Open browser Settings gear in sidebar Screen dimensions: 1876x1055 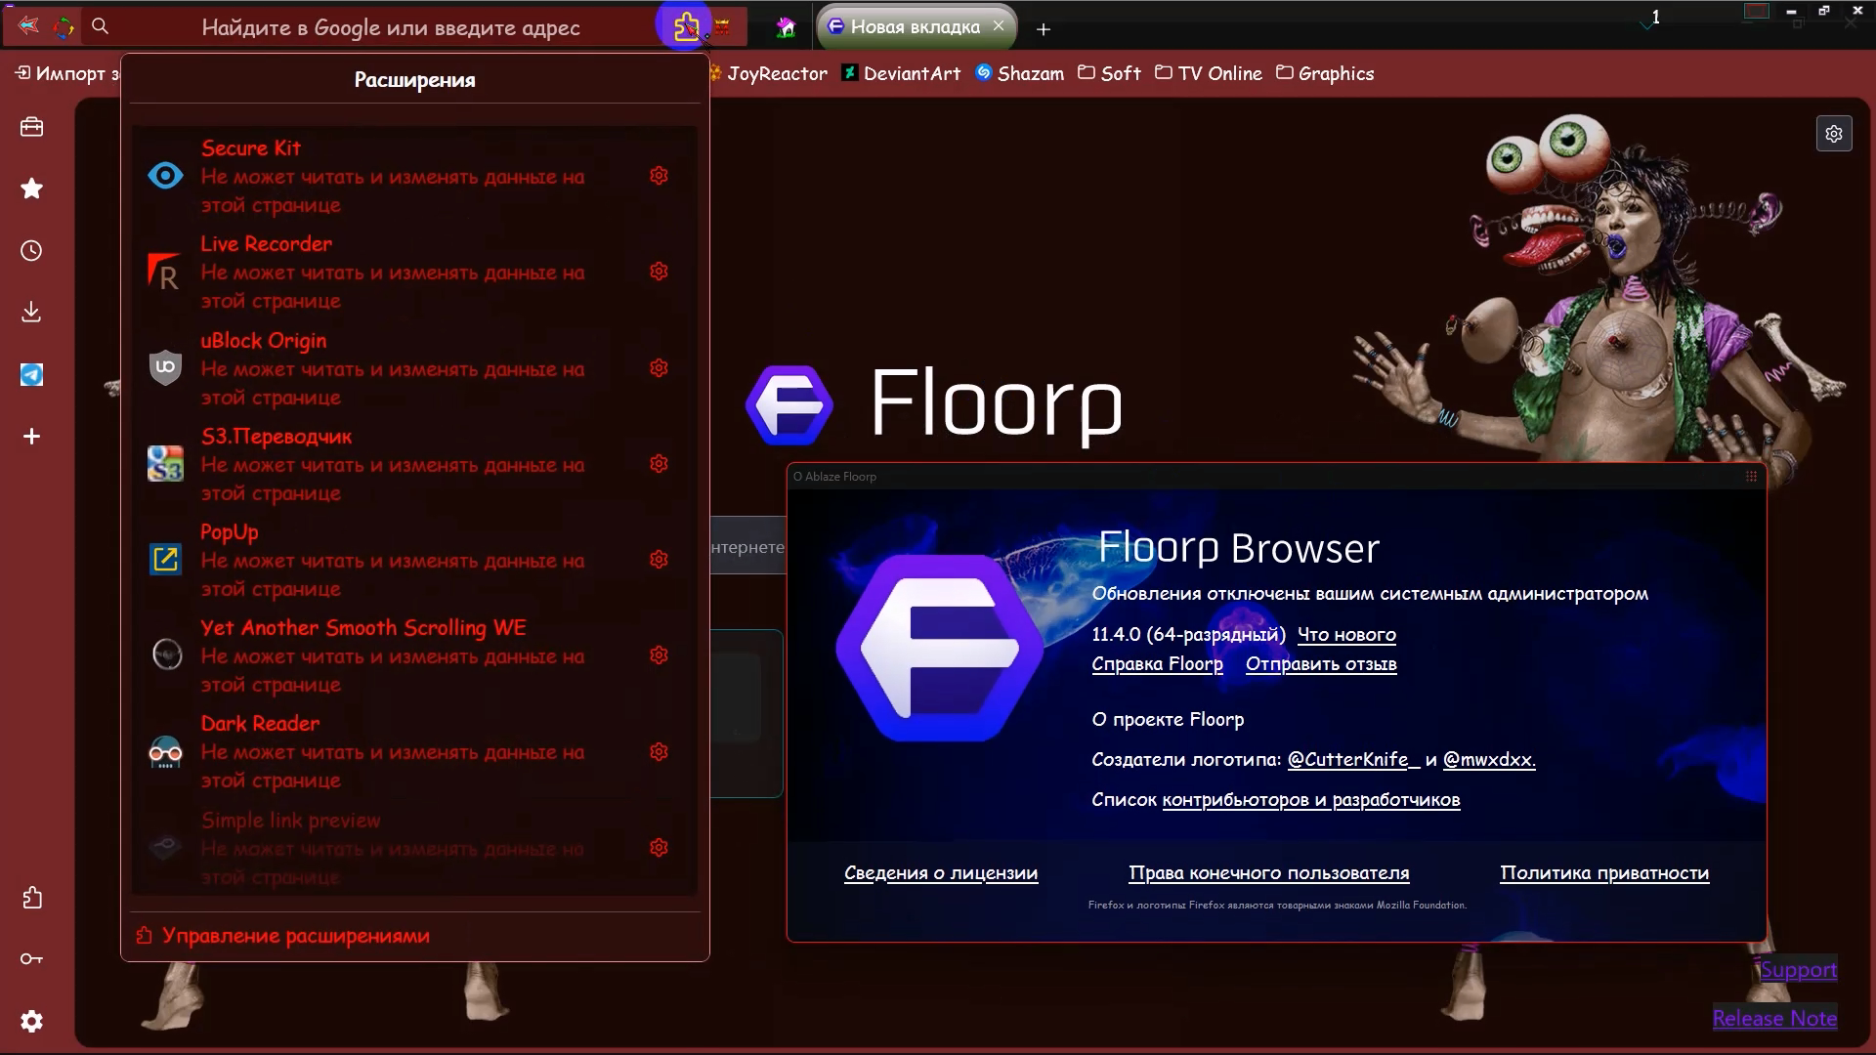tap(31, 1021)
